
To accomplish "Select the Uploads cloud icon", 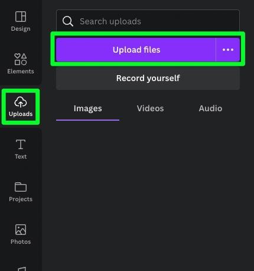I will 21,102.
